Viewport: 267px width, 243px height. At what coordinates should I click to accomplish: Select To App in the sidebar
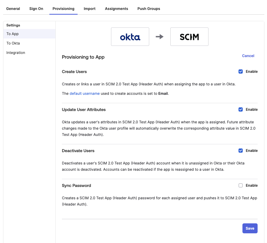tap(12, 34)
